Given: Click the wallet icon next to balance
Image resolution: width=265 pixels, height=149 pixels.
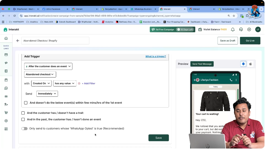Looking at the screenshot, I should (200, 30).
